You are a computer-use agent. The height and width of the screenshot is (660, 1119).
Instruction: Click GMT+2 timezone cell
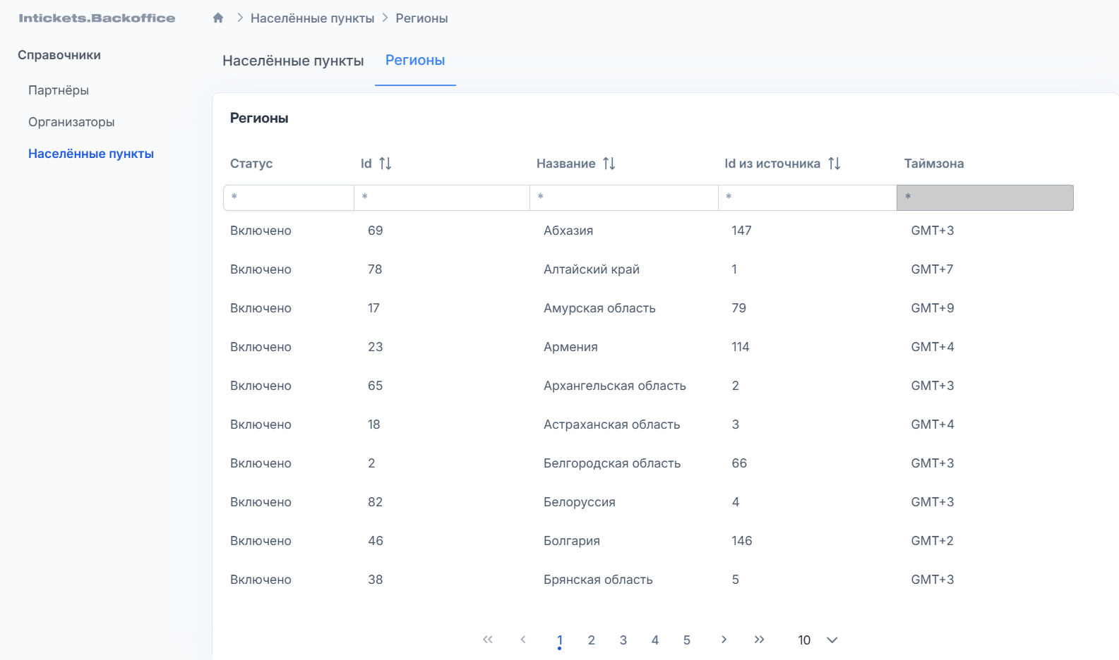tap(932, 541)
